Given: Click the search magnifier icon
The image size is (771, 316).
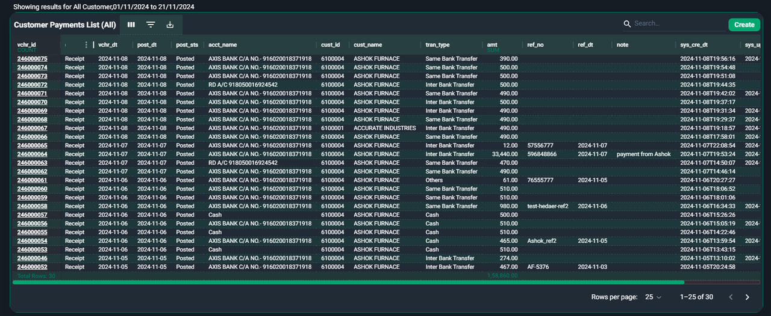Looking at the screenshot, I should [x=627, y=23].
